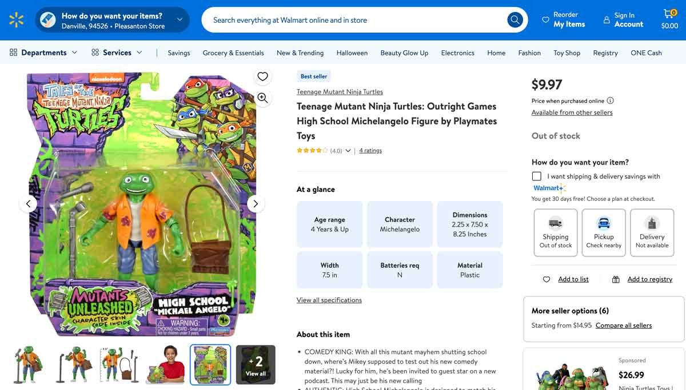Select the Delivery fulfillment option

(x=652, y=232)
